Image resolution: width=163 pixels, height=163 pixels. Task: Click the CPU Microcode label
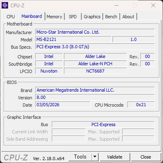(x=109, y=105)
